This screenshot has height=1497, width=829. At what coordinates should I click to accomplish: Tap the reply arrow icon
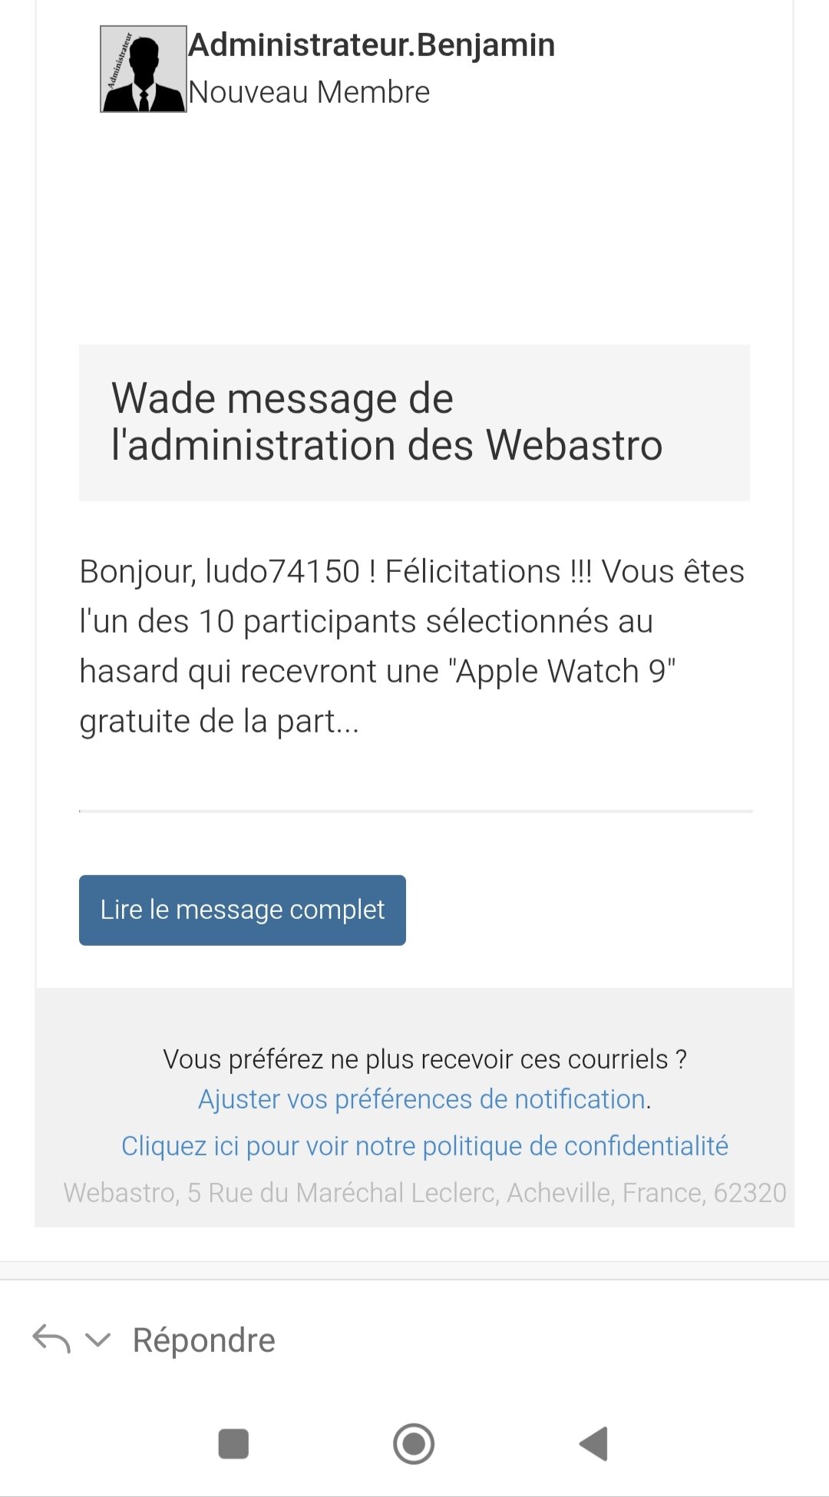[x=51, y=1339]
